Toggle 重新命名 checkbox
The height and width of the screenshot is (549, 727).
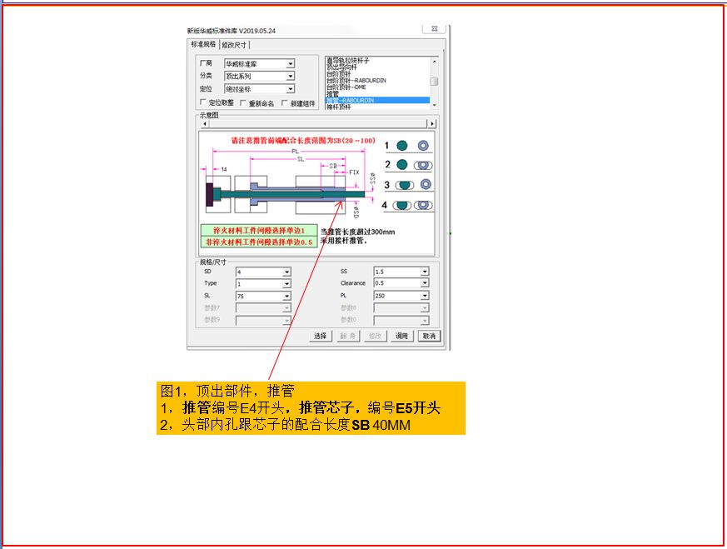click(x=242, y=102)
